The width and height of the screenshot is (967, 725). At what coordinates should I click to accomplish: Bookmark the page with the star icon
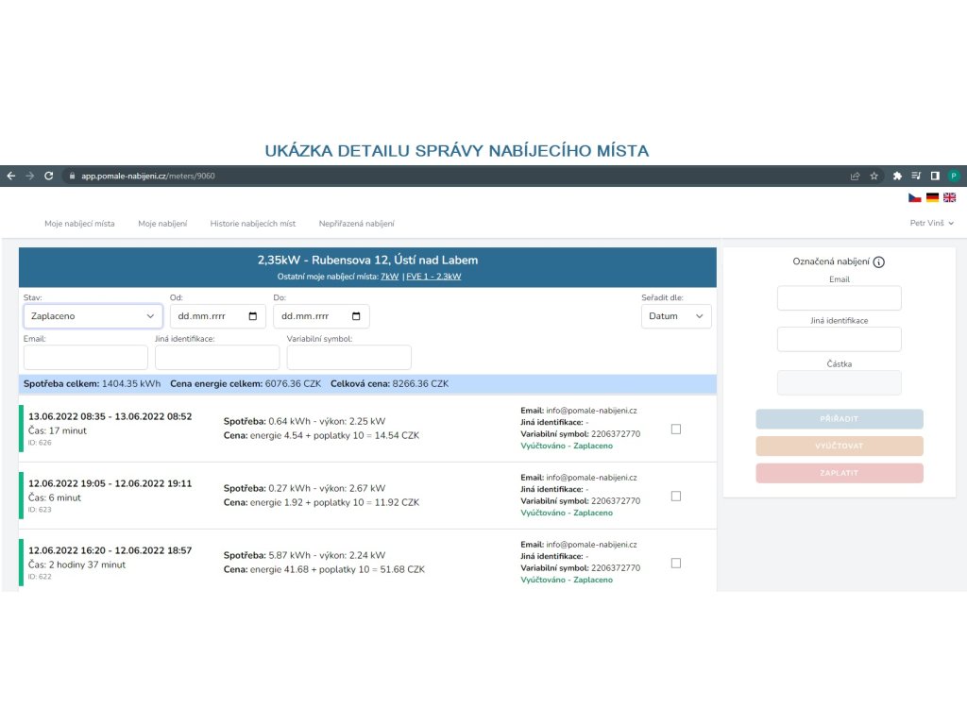point(874,176)
